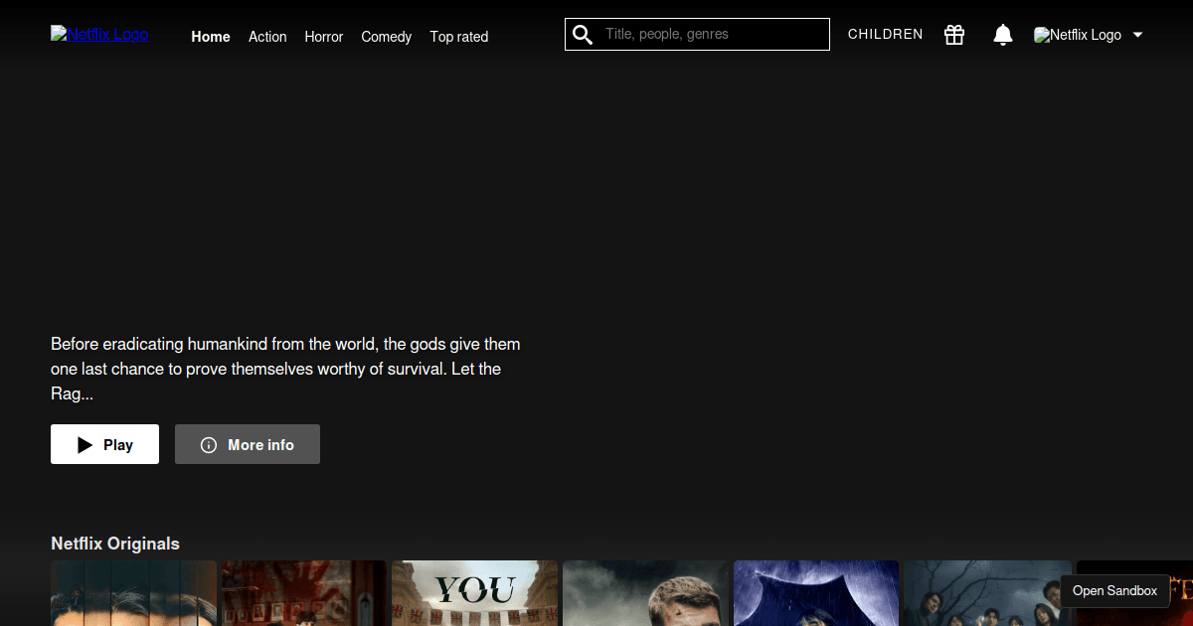This screenshot has width=1193, height=626.
Task: Open More info for the featured title
Action: pos(247,444)
